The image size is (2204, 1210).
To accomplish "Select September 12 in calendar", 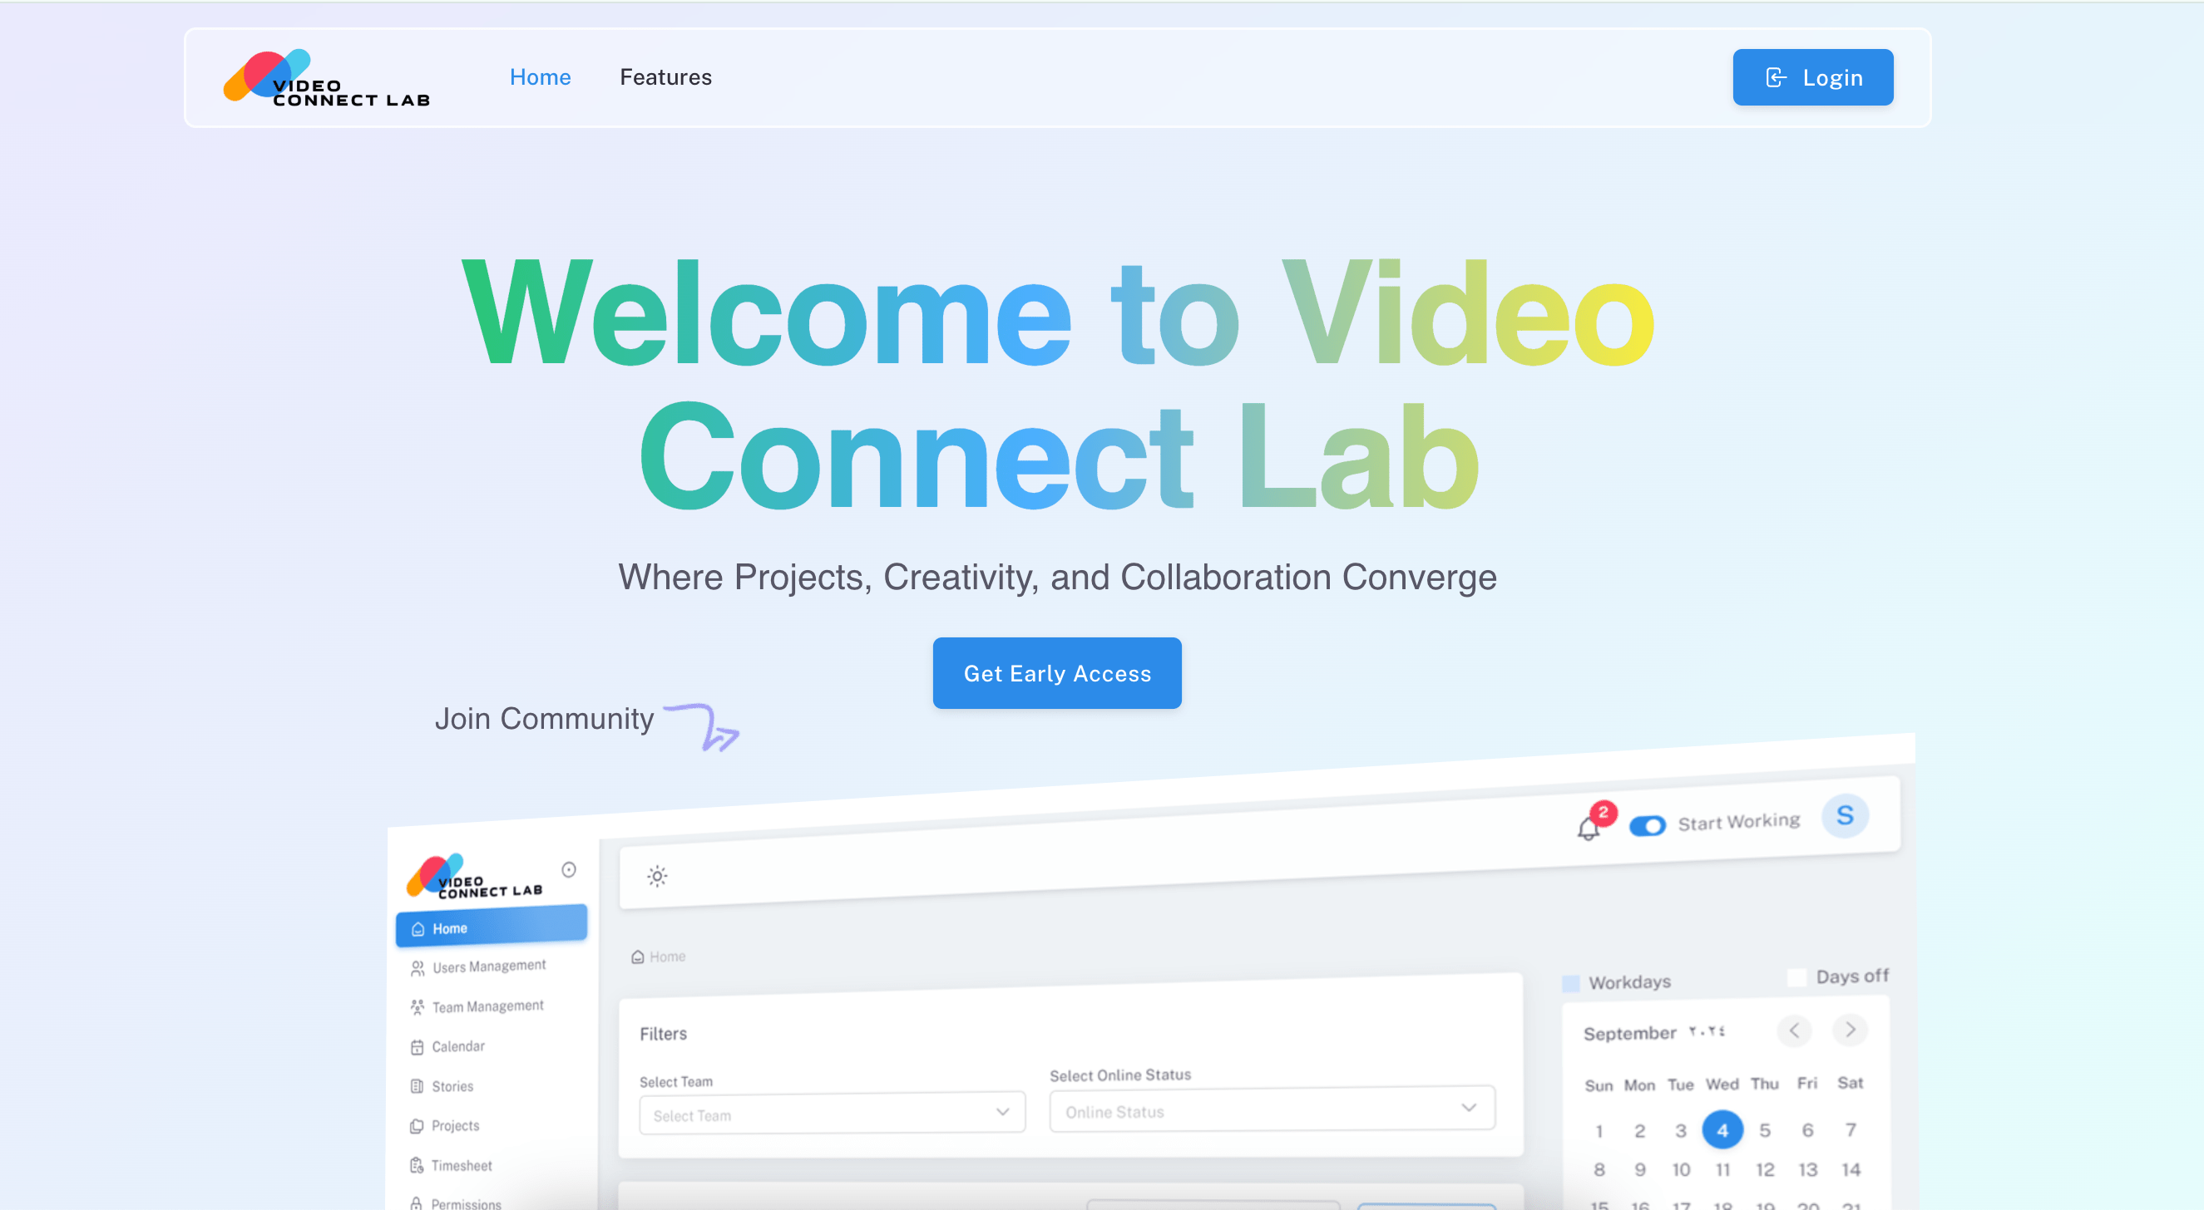I will point(1764,1170).
